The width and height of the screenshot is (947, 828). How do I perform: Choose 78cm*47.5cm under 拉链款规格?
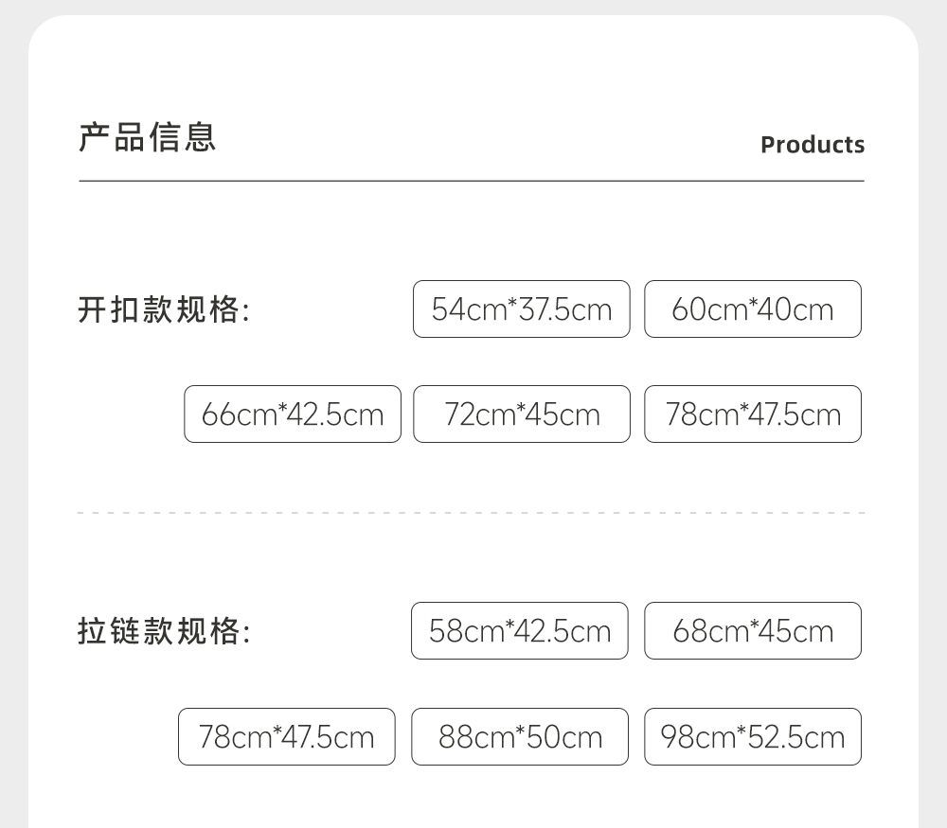pos(286,737)
